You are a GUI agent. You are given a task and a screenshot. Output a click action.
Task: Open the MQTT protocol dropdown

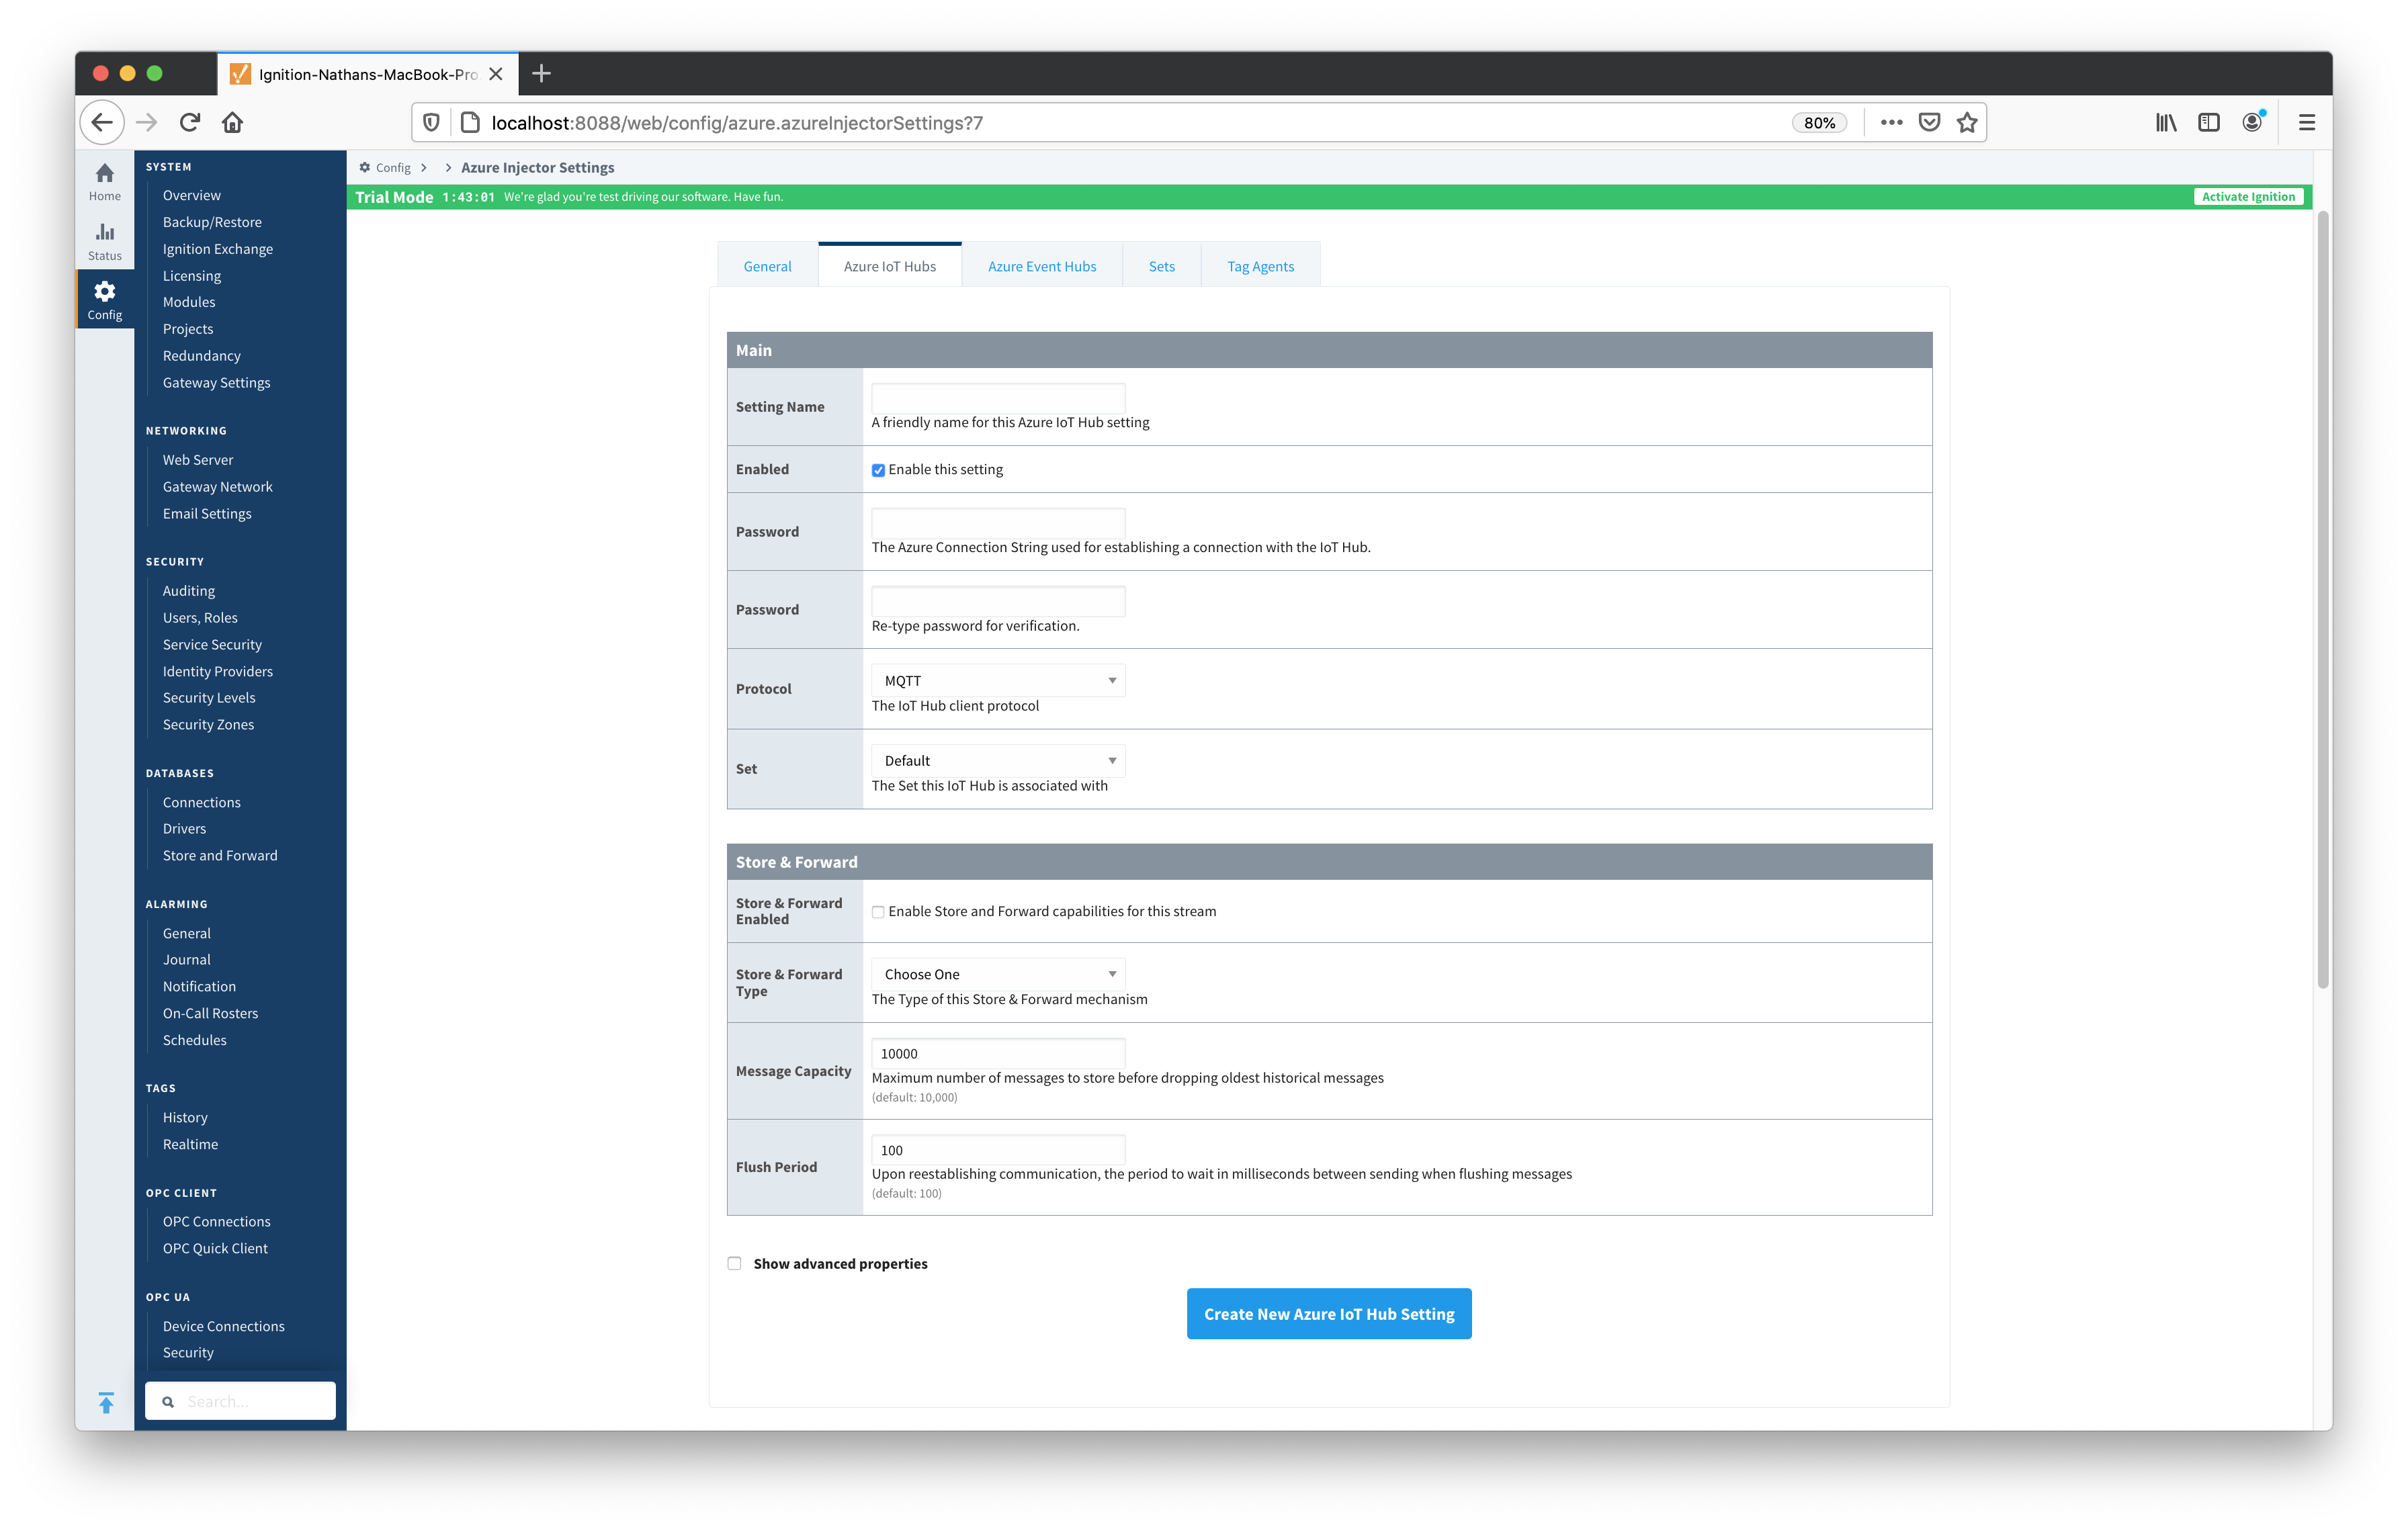tap(997, 680)
